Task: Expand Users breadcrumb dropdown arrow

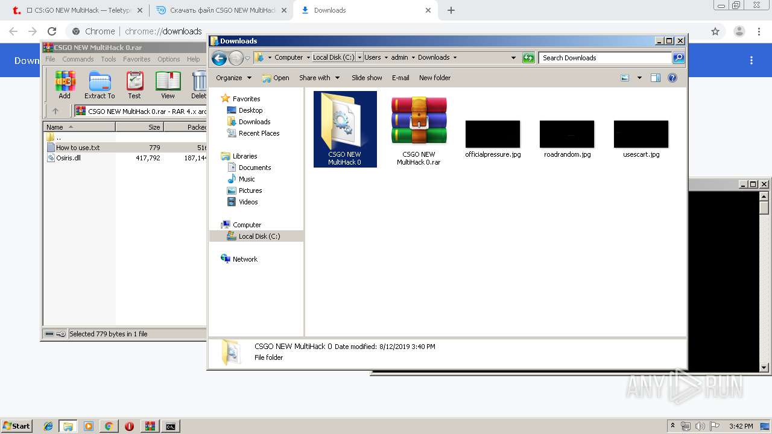Action: point(386,57)
